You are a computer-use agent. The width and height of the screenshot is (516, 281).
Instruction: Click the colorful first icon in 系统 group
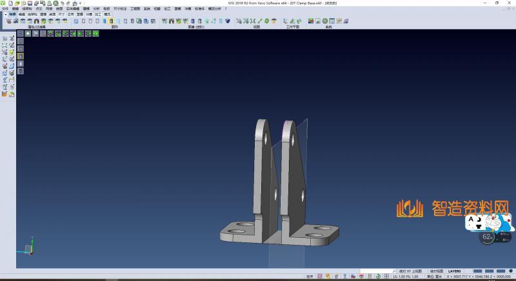coord(310,21)
